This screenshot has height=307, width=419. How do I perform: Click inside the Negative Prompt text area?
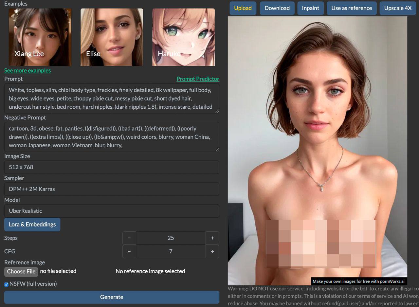(112, 137)
